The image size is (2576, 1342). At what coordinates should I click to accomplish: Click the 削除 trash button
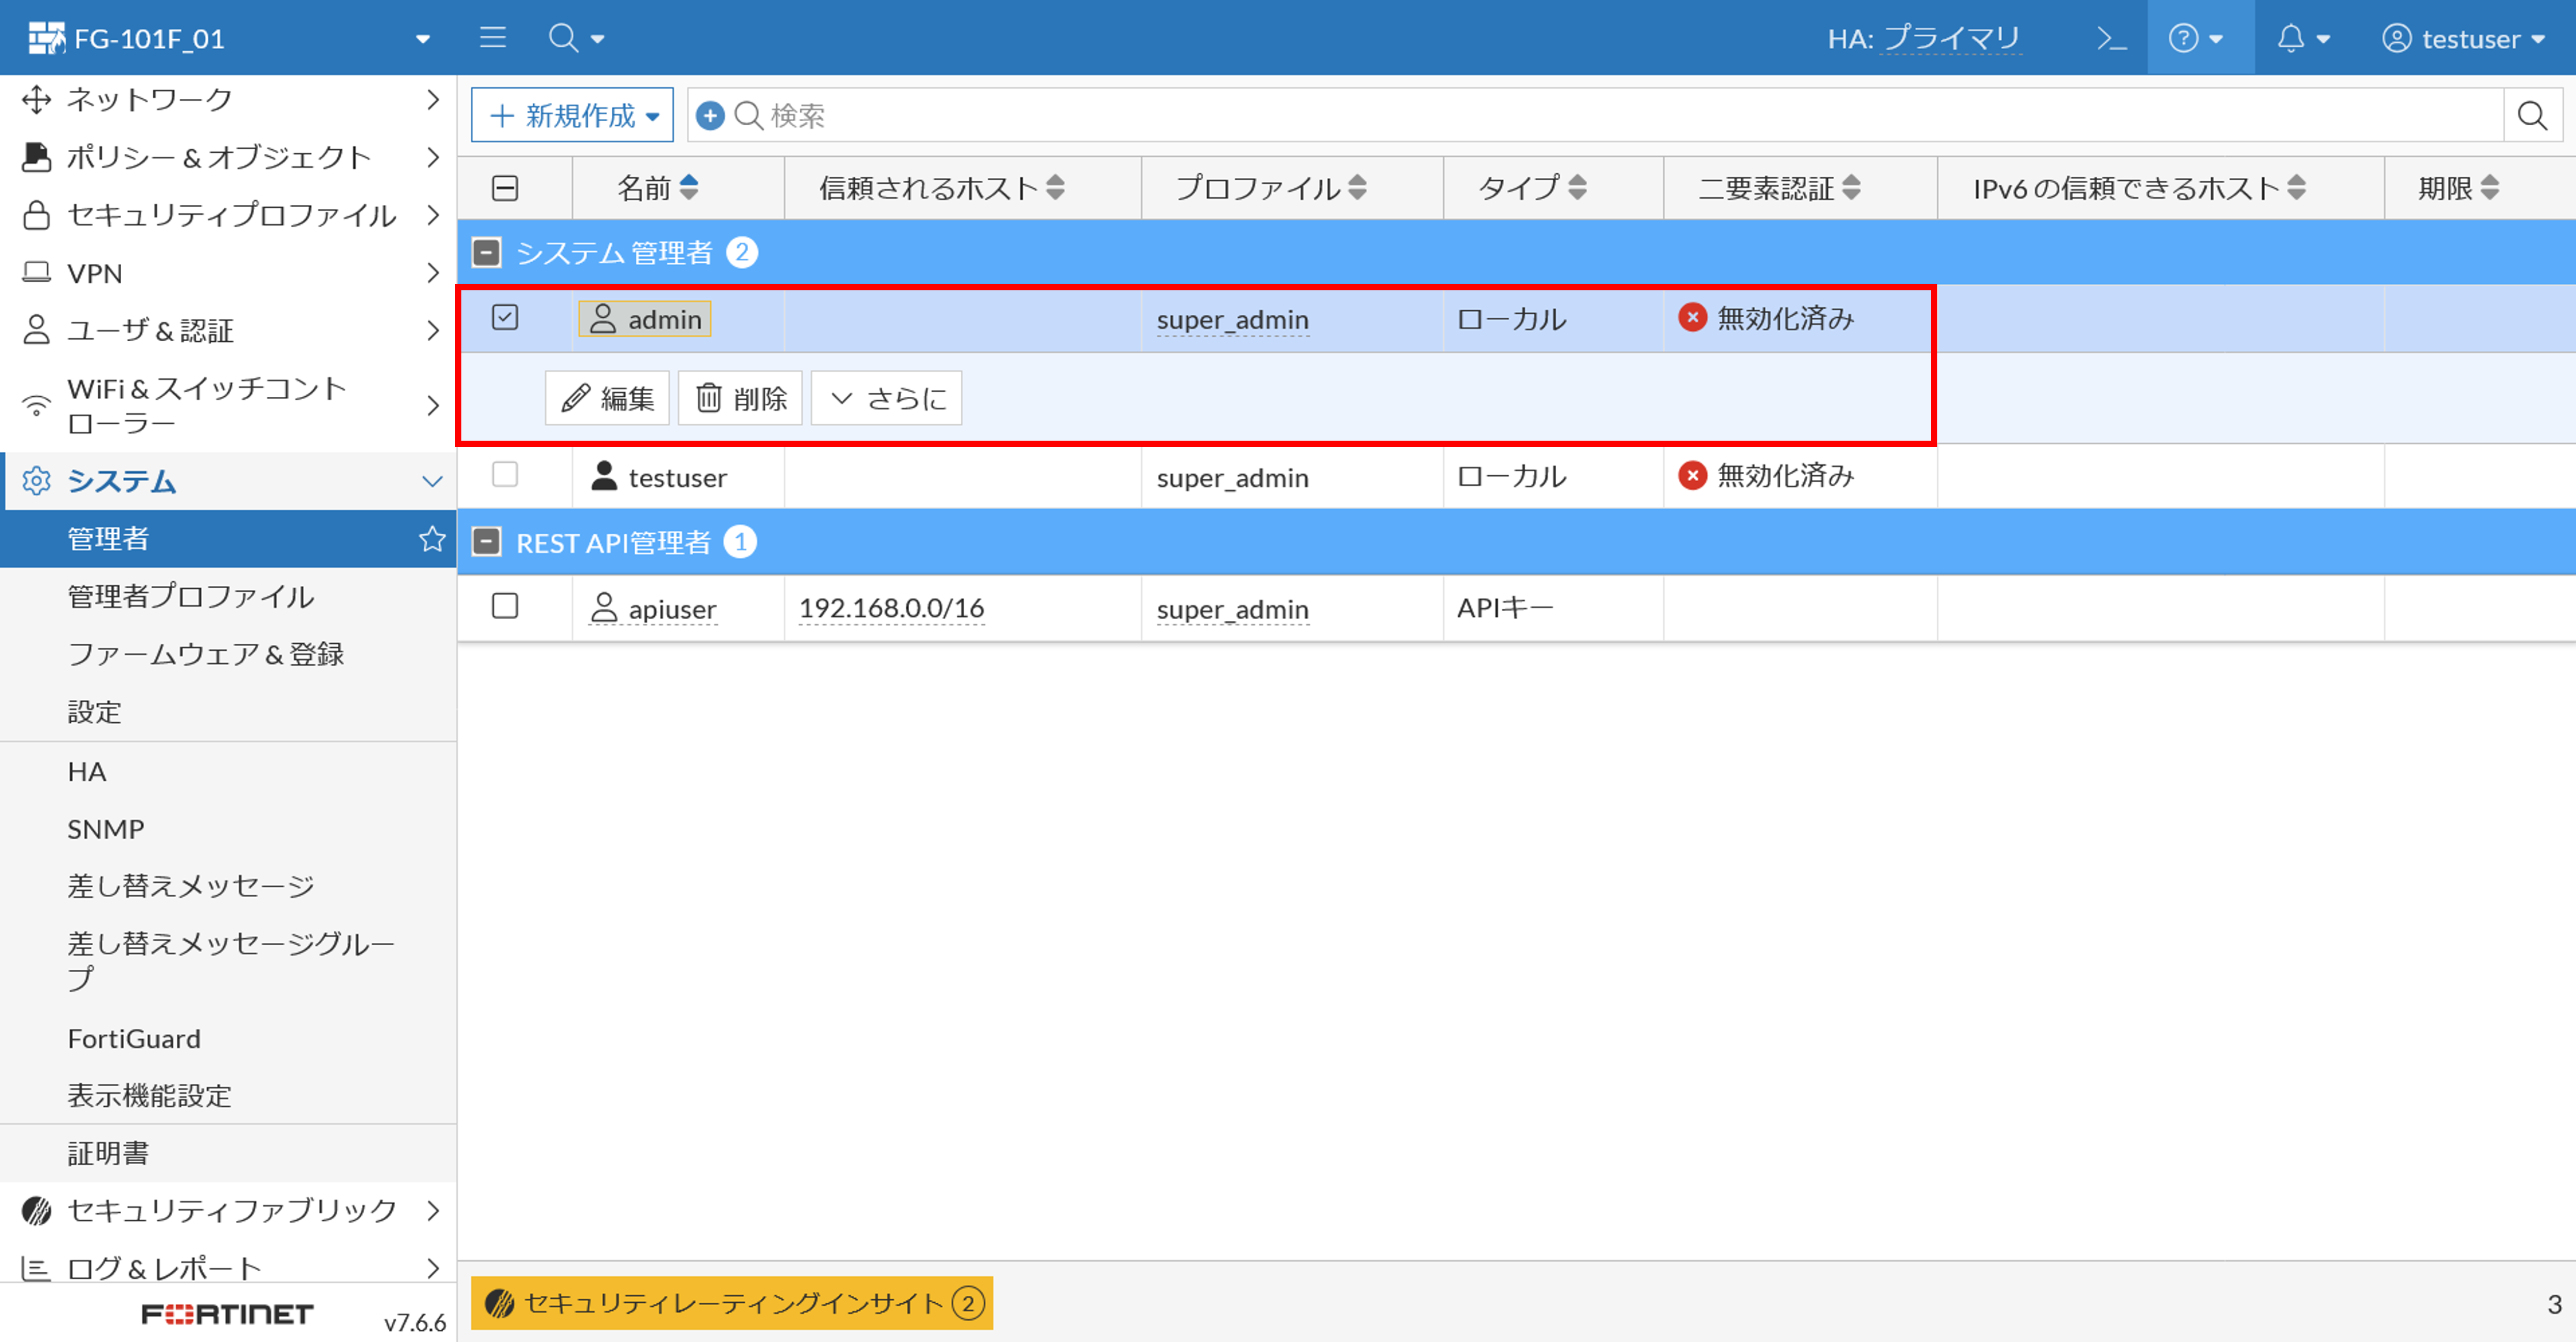coord(741,398)
